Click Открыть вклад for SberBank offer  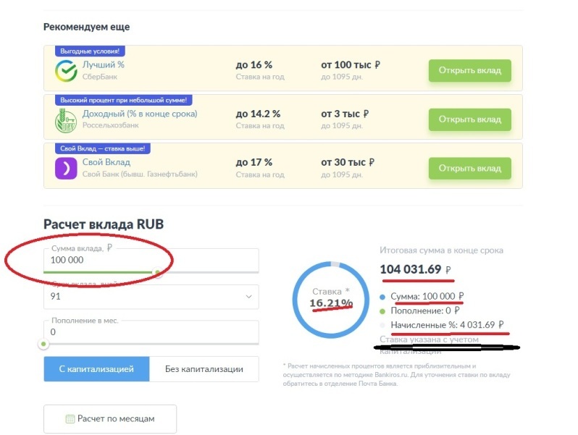(x=469, y=70)
